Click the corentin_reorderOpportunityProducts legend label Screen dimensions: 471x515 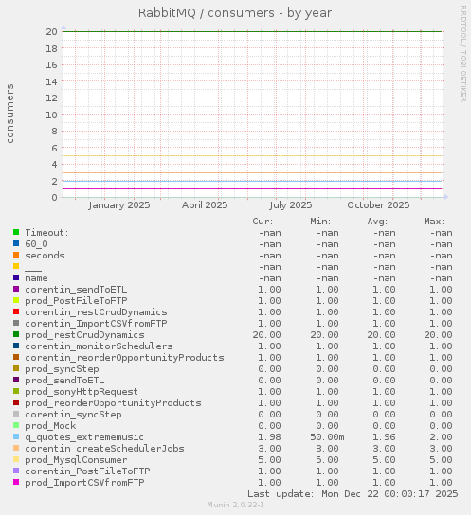pos(124,357)
